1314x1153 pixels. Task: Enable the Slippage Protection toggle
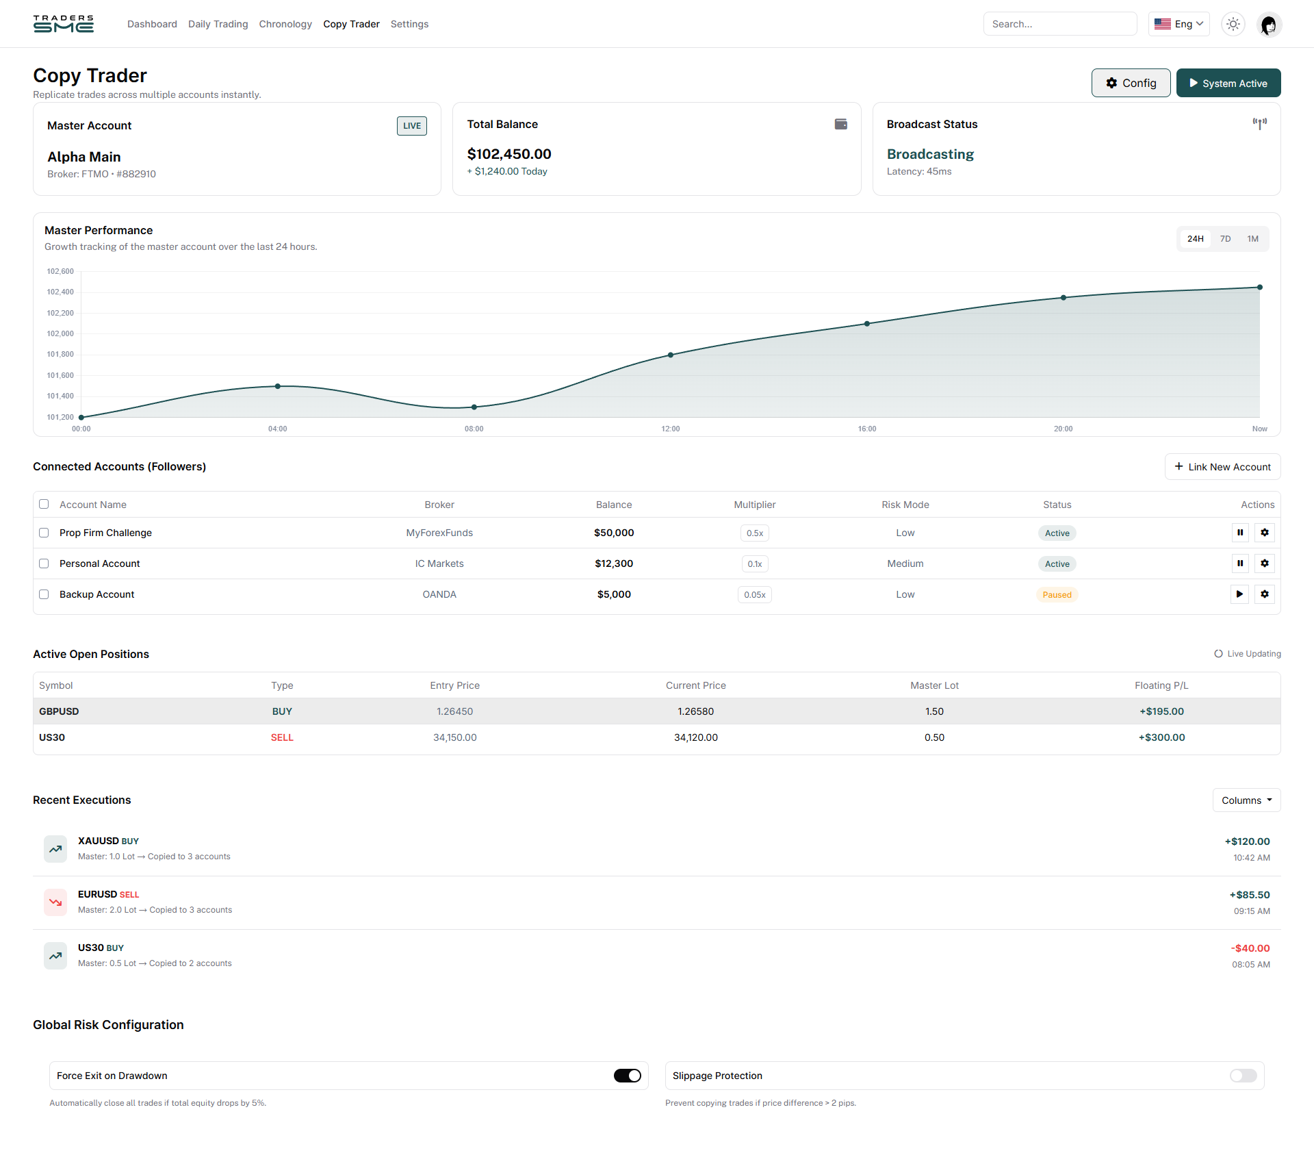pyautogui.click(x=1243, y=1075)
